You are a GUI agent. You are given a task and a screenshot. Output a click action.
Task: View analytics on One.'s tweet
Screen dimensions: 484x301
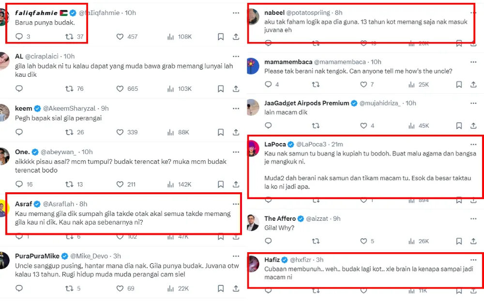(x=170, y=184)
